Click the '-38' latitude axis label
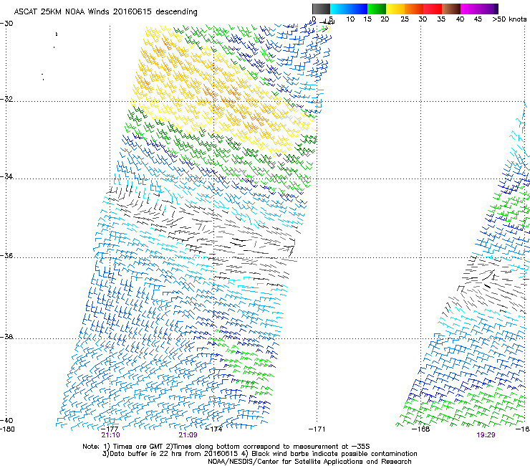This screenshot has height=466, width=530. tap(6, 337)
